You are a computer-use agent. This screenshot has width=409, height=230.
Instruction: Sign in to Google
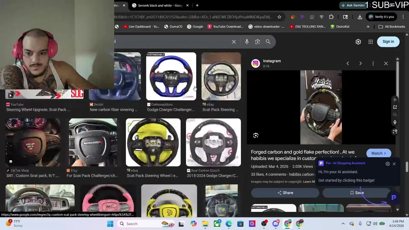coord(388,42)
